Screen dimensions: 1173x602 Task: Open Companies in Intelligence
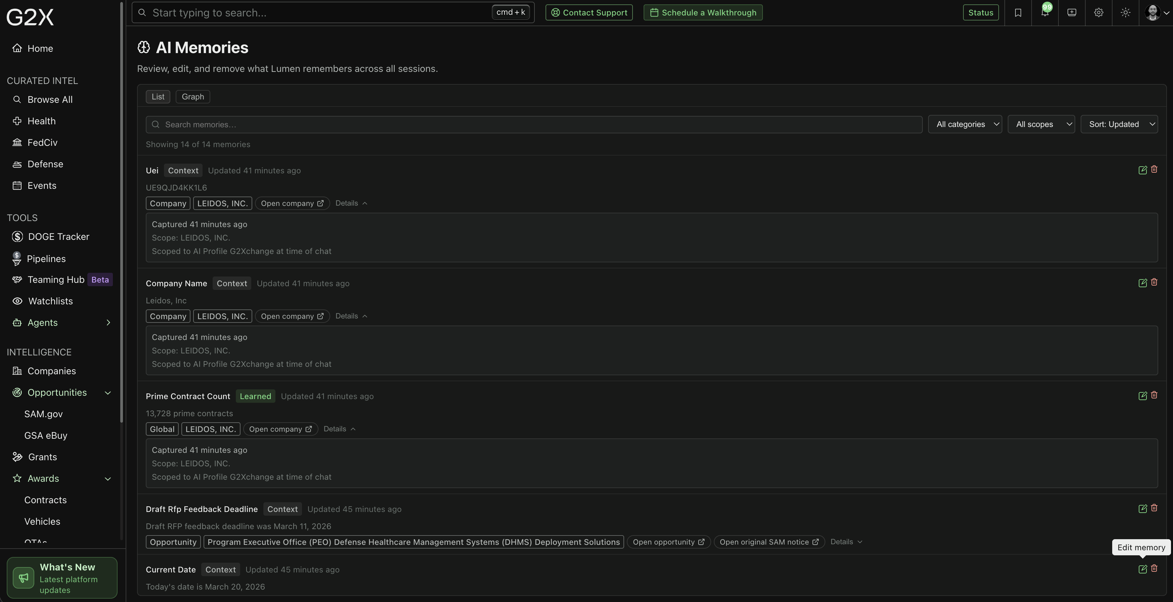[44, 371]
